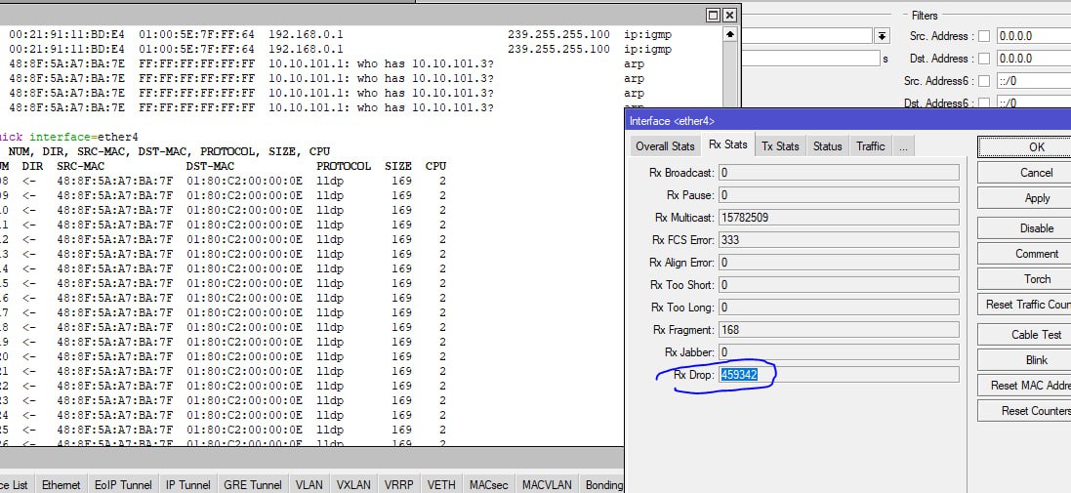Enable the Dst. Address filter checkbox
Screen dimensions: 1071x493
984,59
